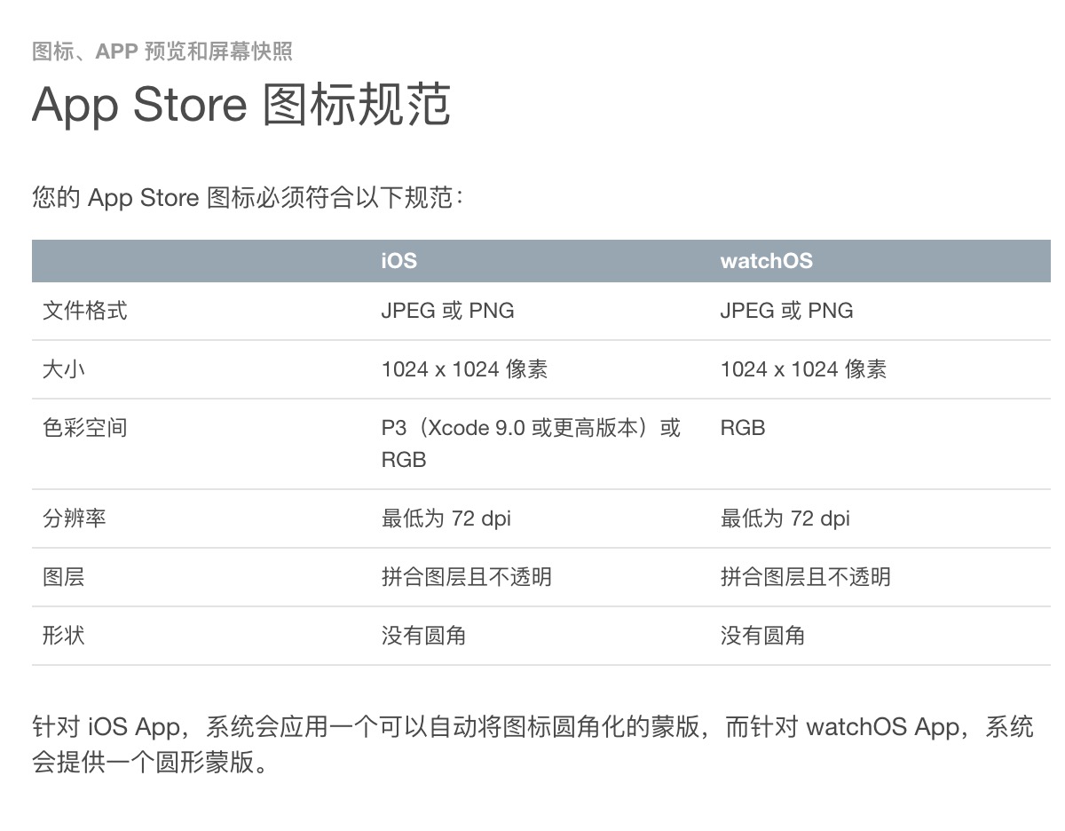
Task: Click watchOS '拼合图层且不透明' cell
Action: [806, 577]
